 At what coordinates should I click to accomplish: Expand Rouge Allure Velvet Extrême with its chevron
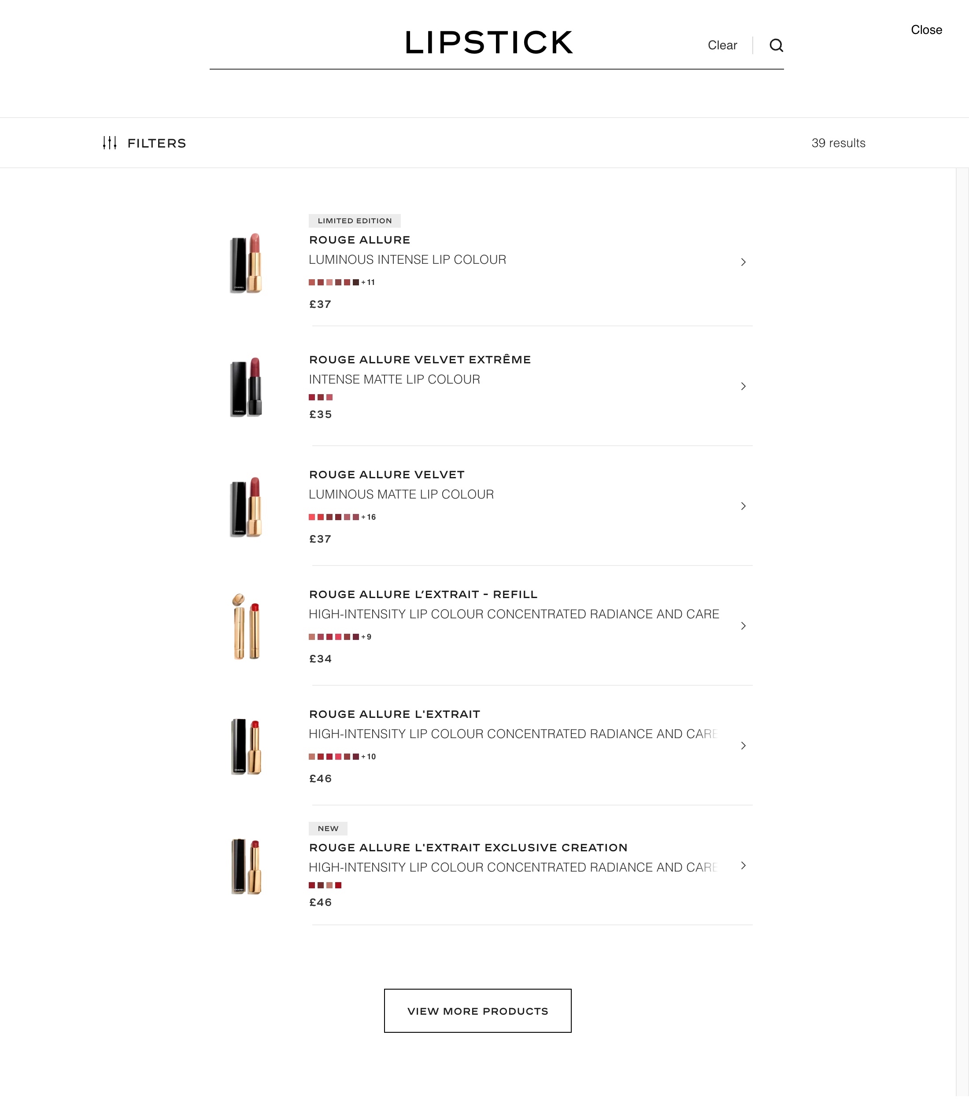(x=743, y=386)
